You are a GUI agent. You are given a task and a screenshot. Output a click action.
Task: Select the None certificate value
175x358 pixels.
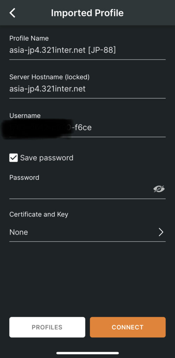[19, 232]
